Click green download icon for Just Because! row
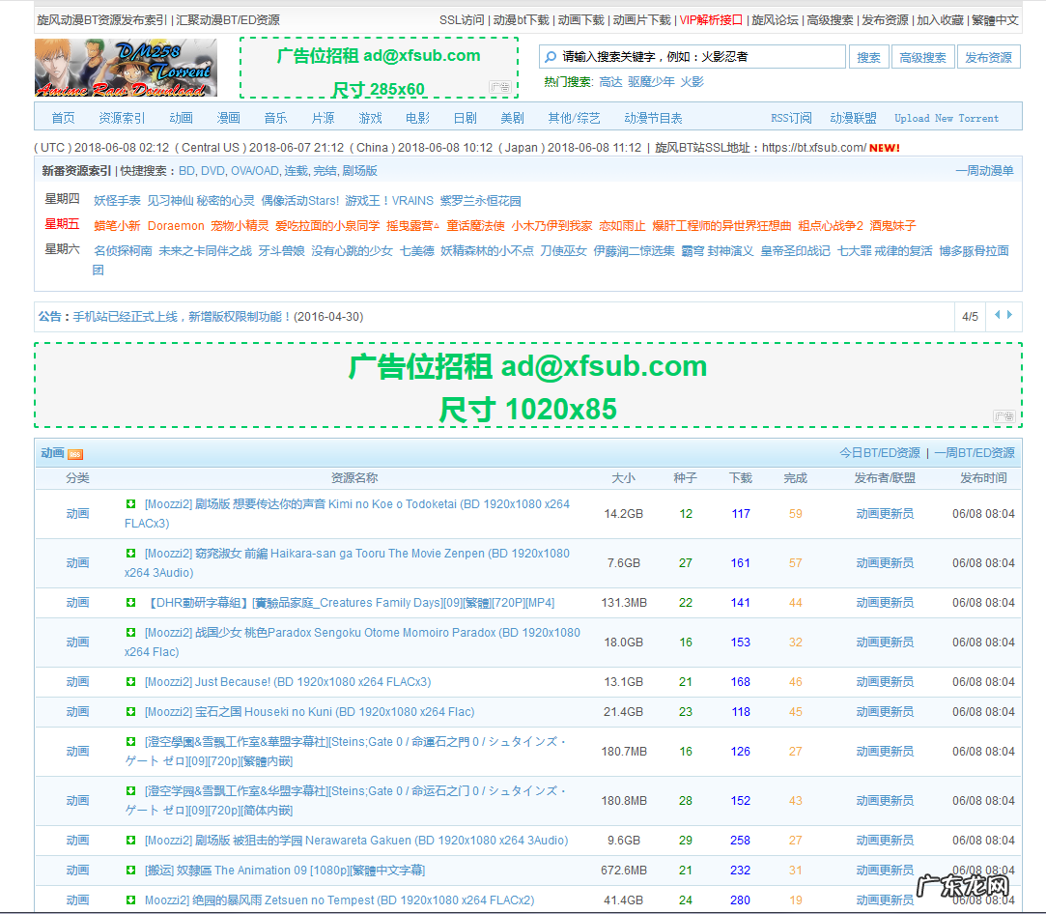The height and width of the screenshot is (914, 1046). [x=130, y=682]
